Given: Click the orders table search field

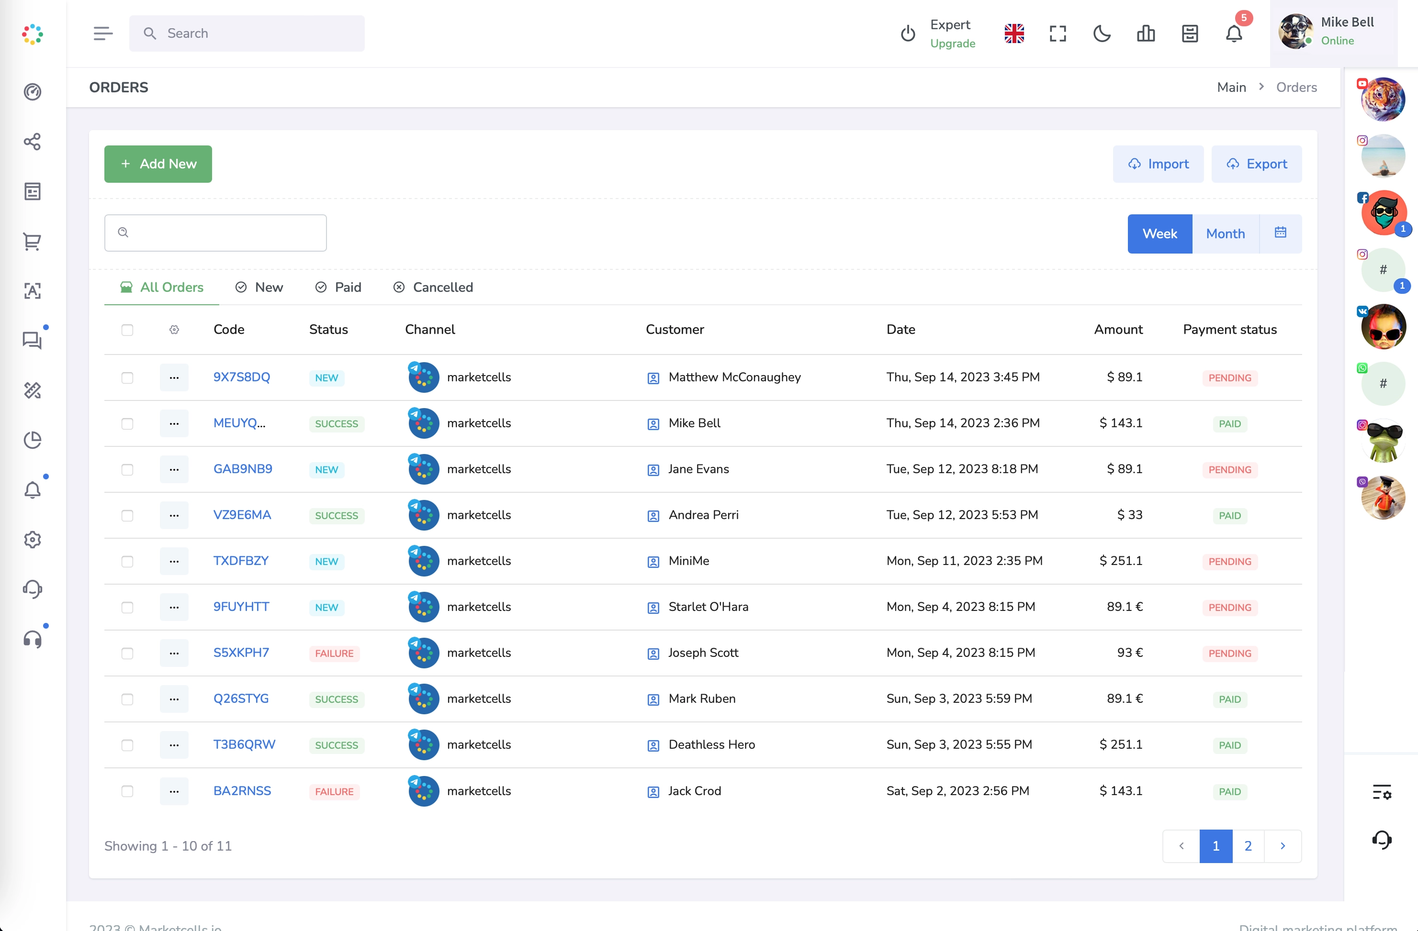Looking at the screenshot, I should 216,233.
